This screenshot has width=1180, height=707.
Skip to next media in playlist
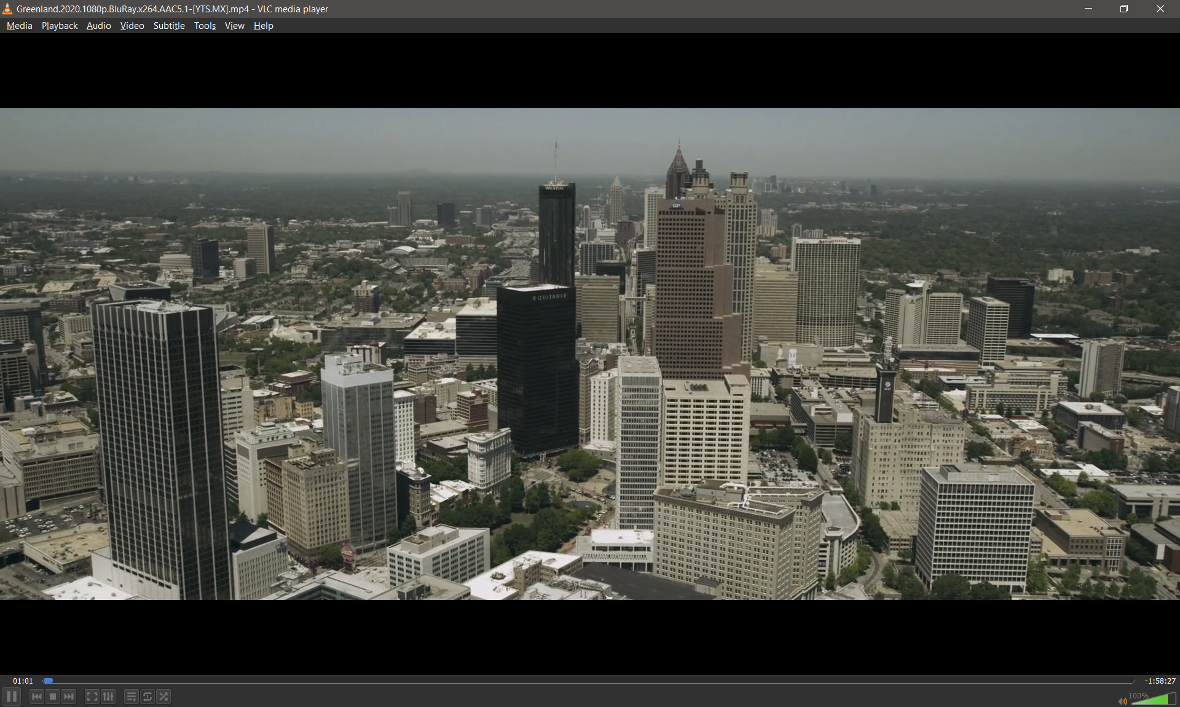point(69,697)
